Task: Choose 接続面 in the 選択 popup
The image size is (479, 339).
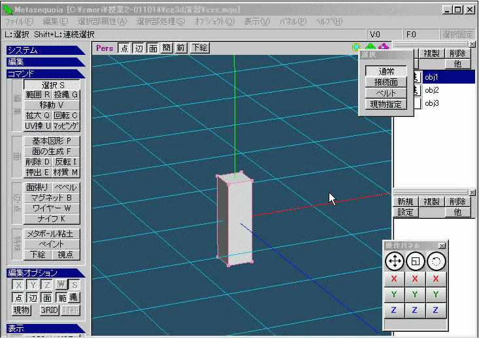Action: 386,82
